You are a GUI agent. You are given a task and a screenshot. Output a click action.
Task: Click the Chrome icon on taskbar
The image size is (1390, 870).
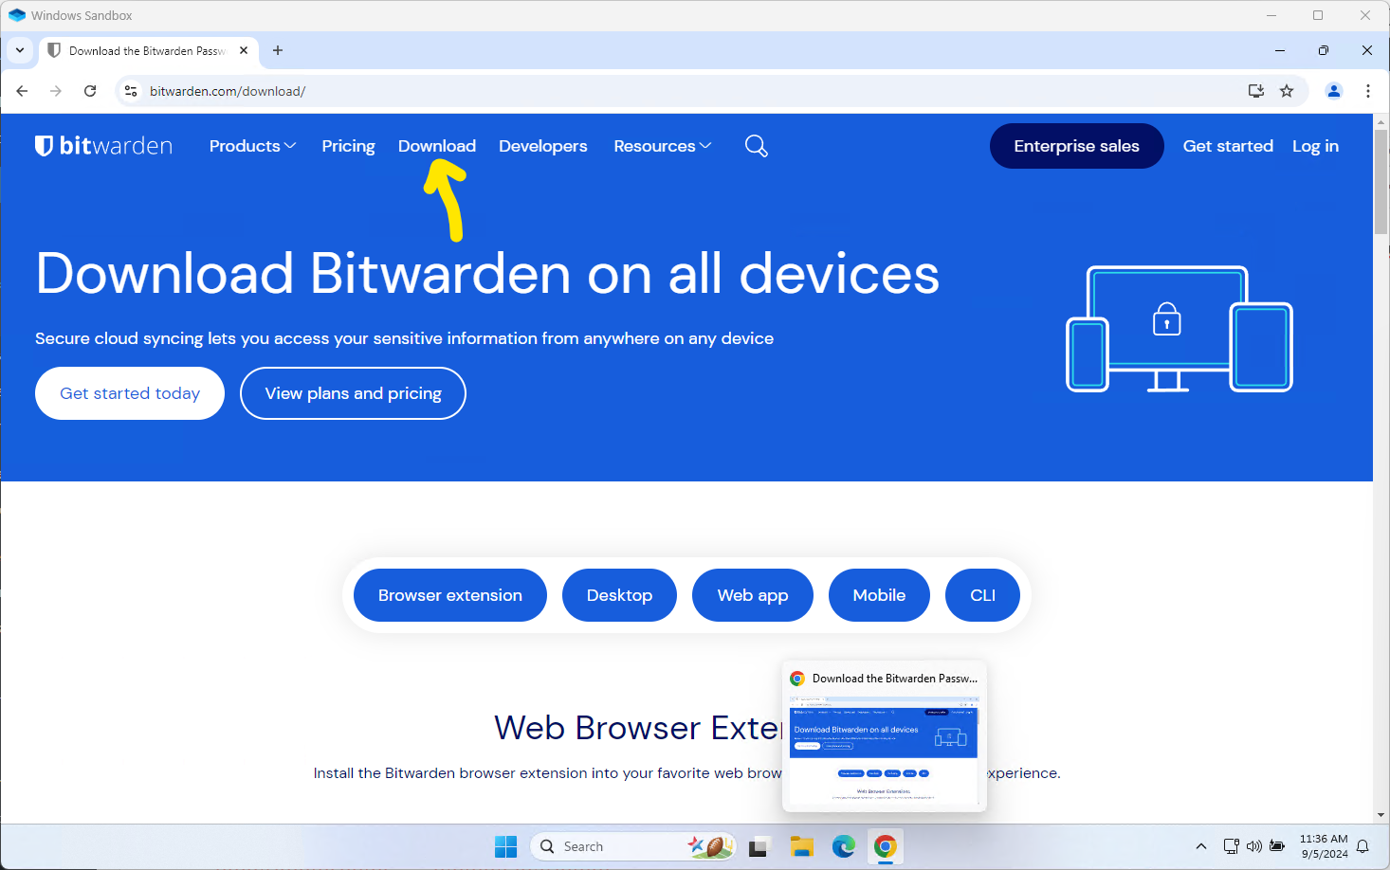(x=886, y=846)
